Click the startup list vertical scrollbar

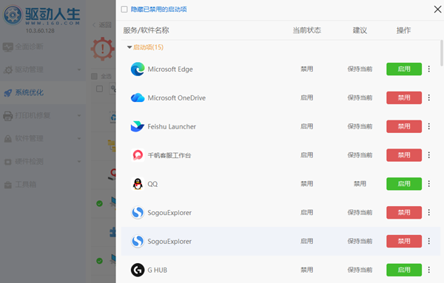442,53
